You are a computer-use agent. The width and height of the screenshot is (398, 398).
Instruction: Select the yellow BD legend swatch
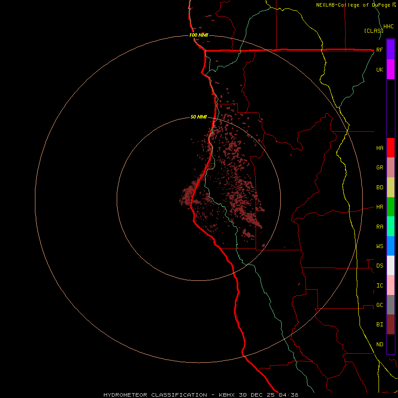[390, 188]
